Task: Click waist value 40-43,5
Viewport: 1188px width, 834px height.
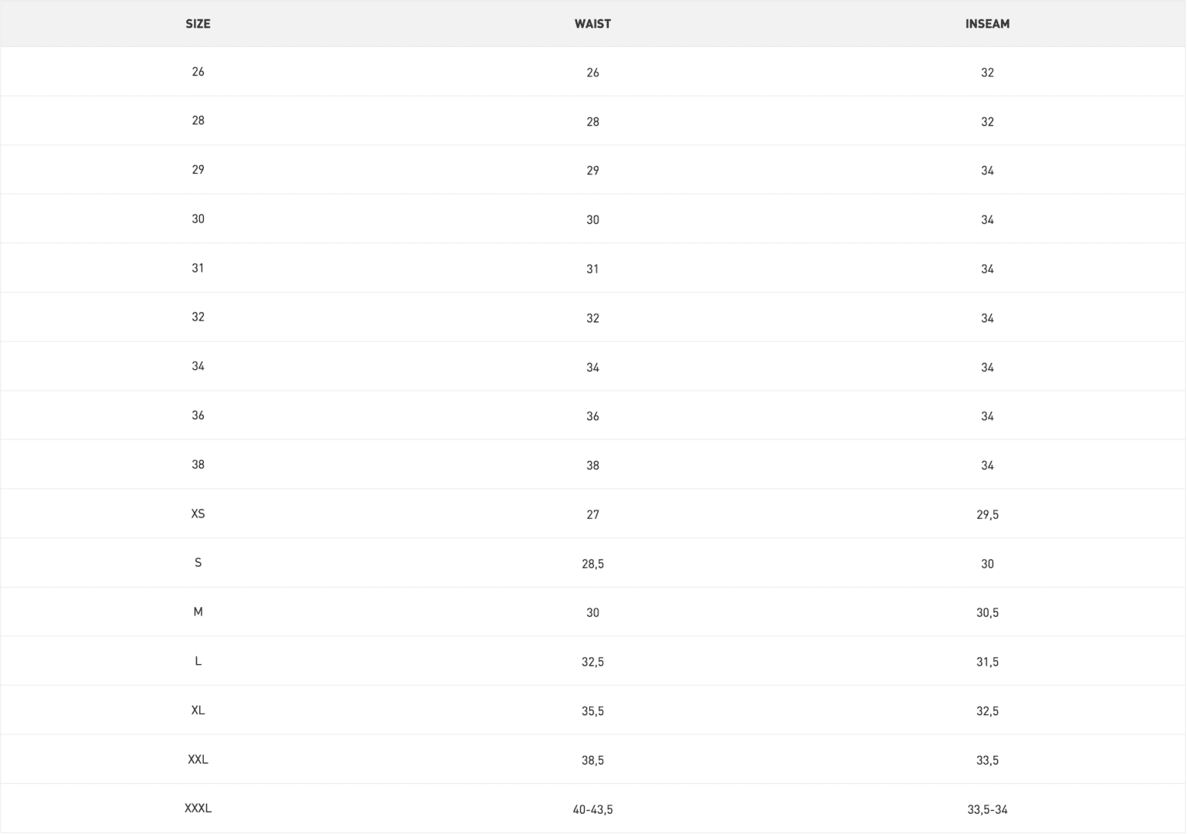Action: click(592, 809)
